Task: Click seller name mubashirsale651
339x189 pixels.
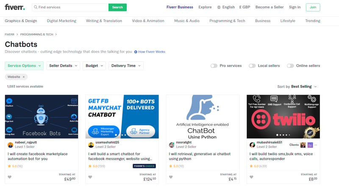Action: click(270, 142)
